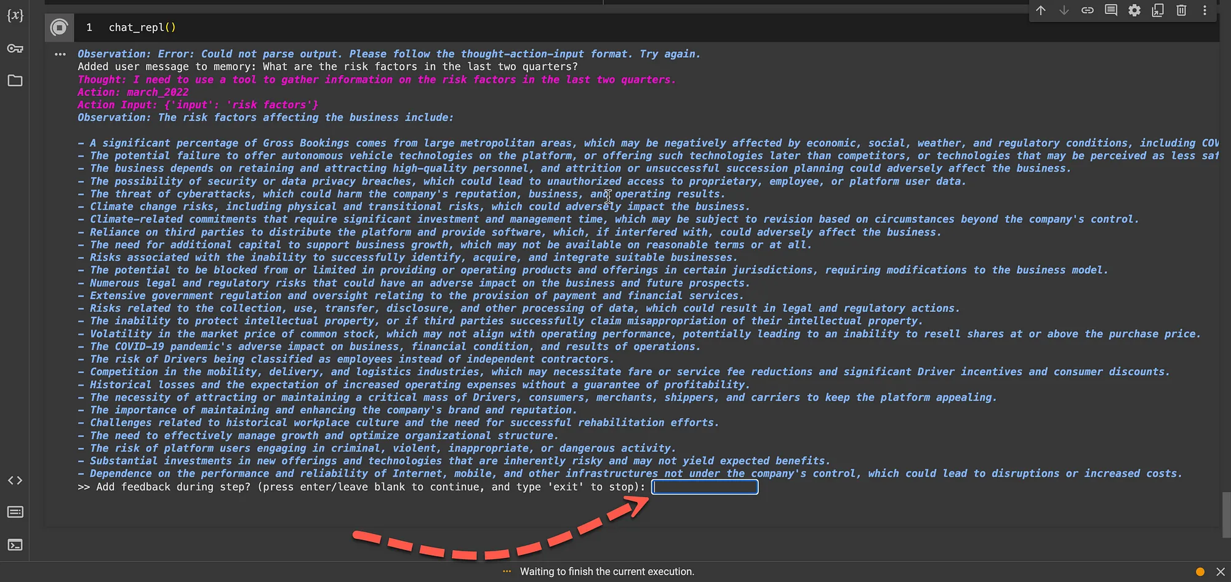Mirror cell in tab icon
The height and width of the screenshot is (582, 1231).
coord(1158,10)
